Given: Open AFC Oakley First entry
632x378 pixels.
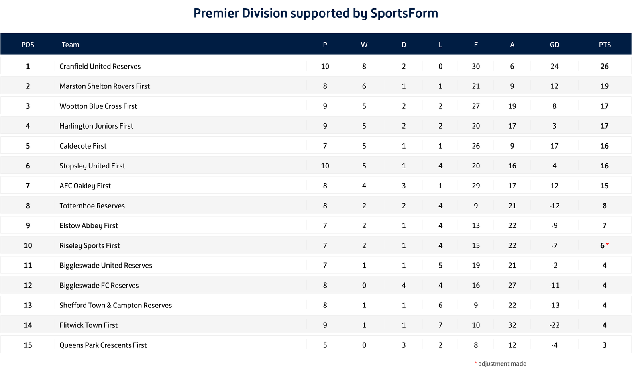Looking at the screenshot, I should coord(85,186).
